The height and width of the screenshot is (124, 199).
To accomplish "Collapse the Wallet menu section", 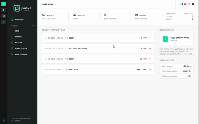I will tap(33, 26).
